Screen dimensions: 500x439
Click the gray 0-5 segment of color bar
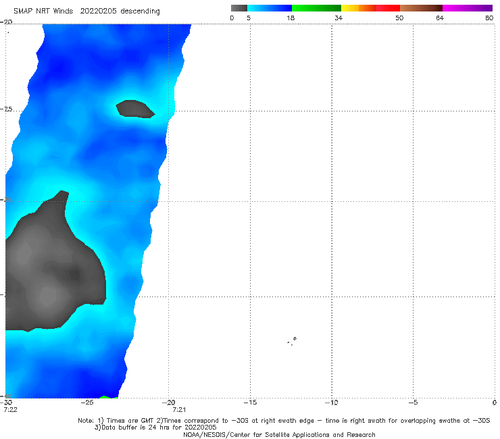point(239,8)
